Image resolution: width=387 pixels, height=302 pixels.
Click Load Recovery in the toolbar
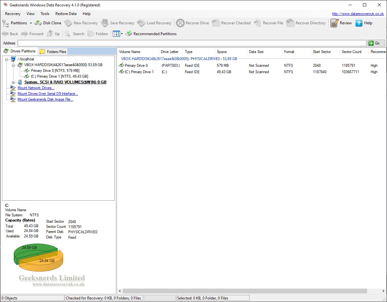(154, 23)
